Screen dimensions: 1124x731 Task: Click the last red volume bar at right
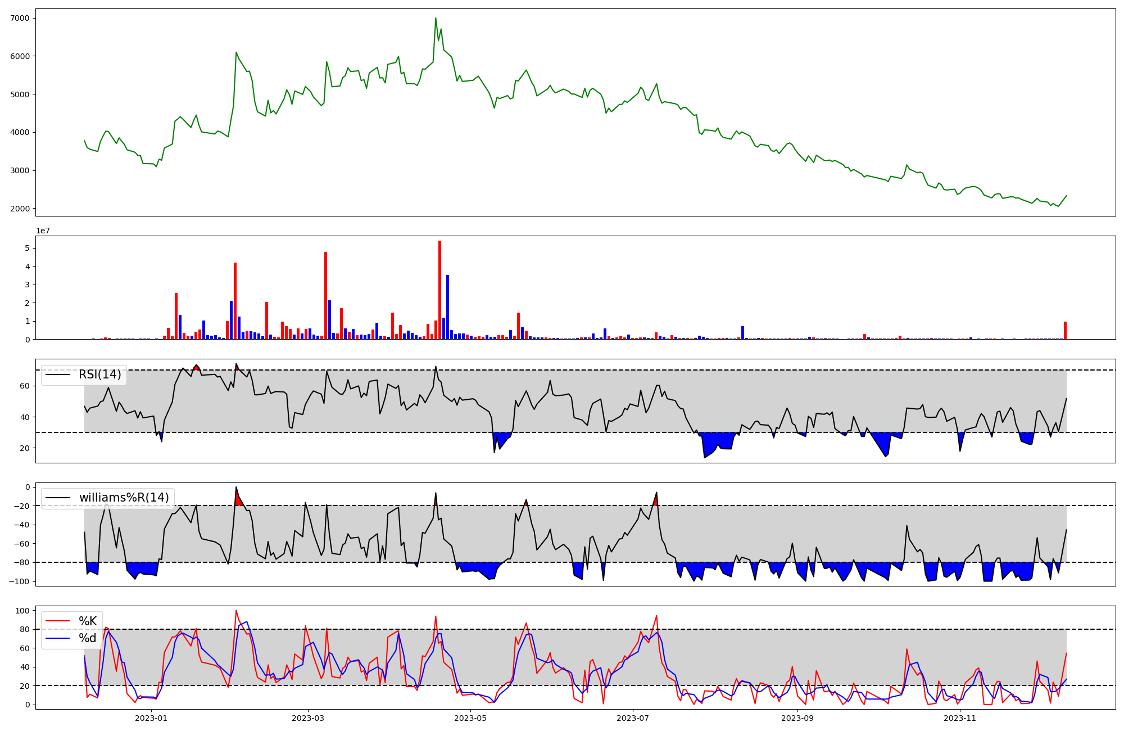tap(1065, 331)
